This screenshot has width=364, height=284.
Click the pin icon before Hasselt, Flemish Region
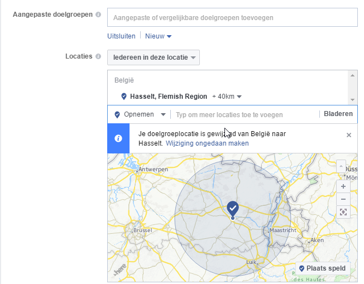pyautogui.click(x=124, y=97)
